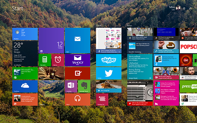Launch the CNET tile
The height and width of the screenshot is (123, 197).
coord(186,60)
